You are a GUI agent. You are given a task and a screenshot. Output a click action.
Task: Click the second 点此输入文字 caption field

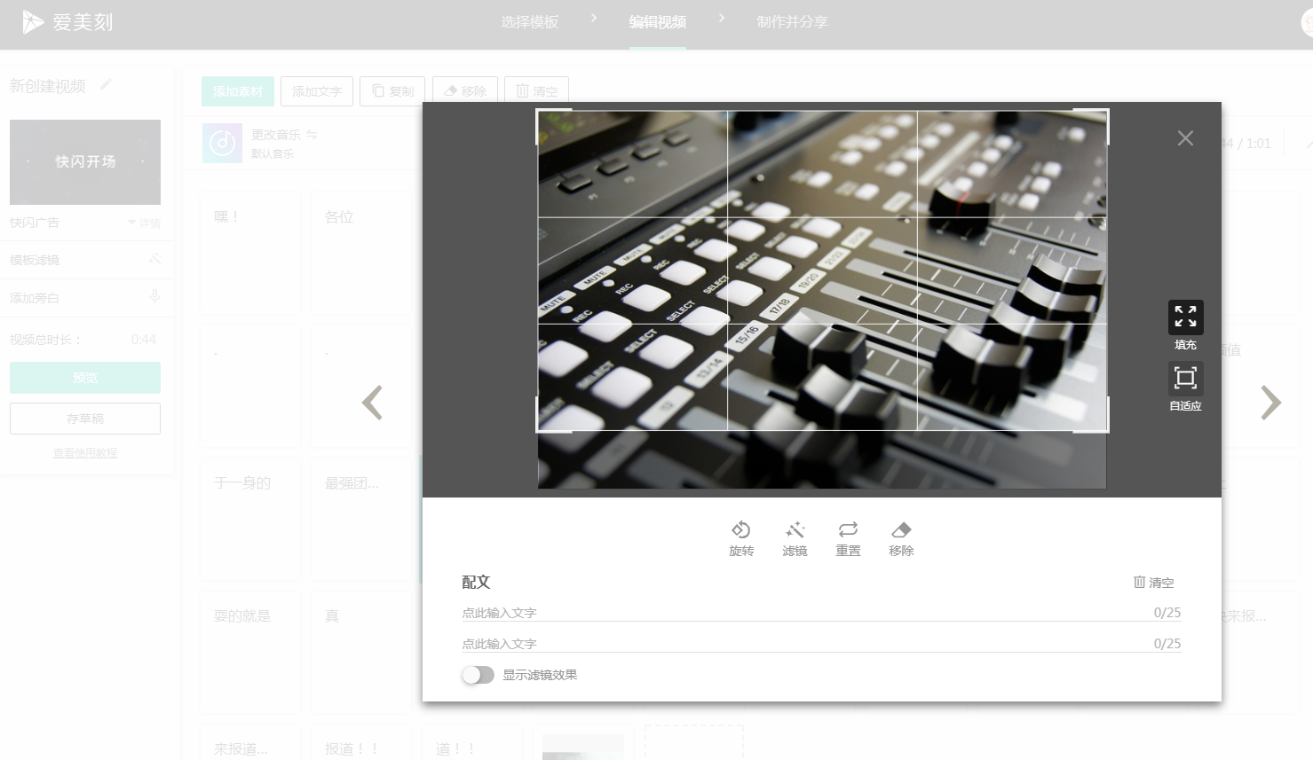tap(821, 644)
